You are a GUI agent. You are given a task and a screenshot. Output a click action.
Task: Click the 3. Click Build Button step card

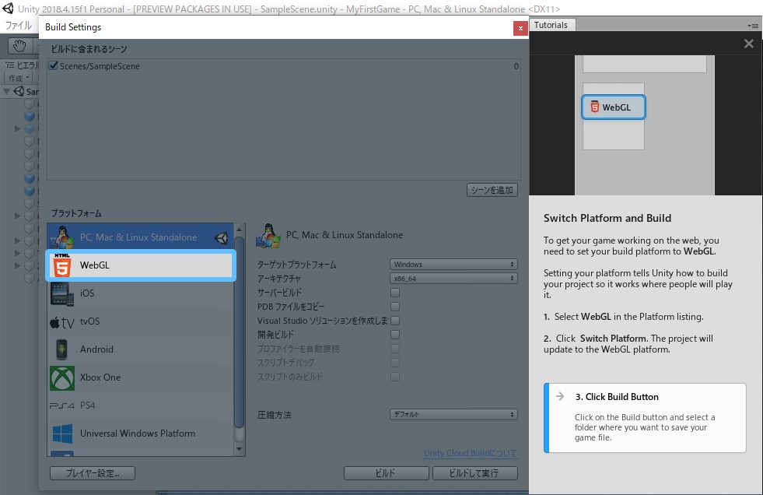tap(645, 418)
